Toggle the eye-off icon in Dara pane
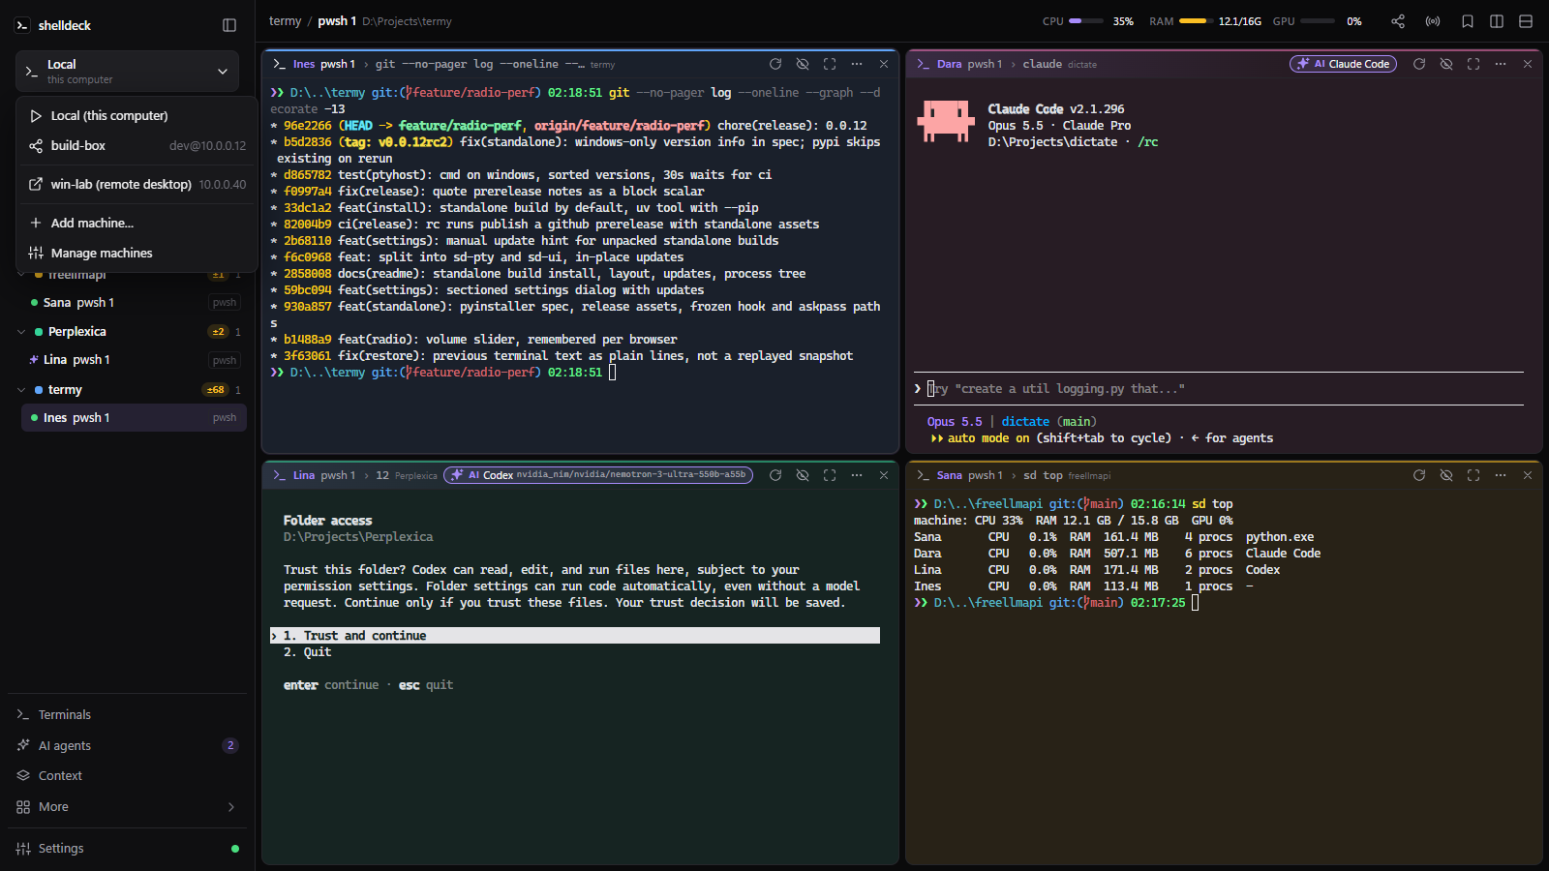1549x871 pixels. (x=1446, y=64)
